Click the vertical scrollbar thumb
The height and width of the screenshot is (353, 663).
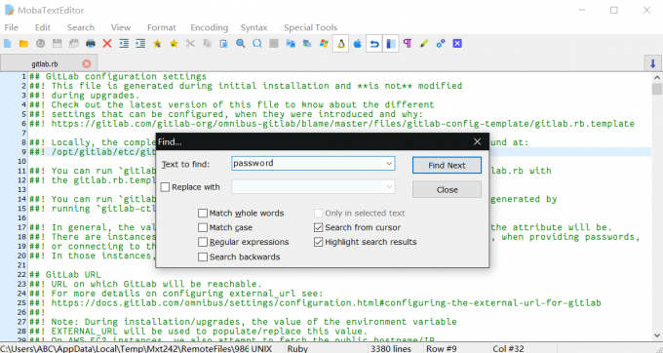point(656,89)
